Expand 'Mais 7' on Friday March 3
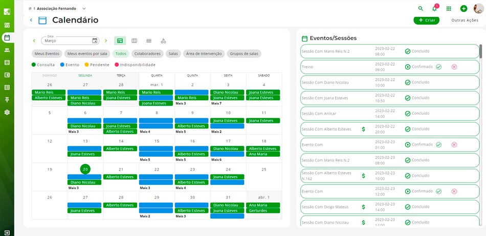This screenshot has width=486, height=236. click(216, 103)
